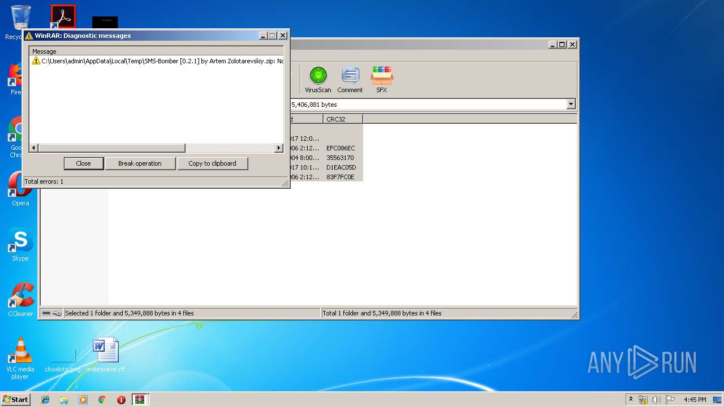Select the closelots.png desktop file
This screenshot has width=724, height=407.
63,356
